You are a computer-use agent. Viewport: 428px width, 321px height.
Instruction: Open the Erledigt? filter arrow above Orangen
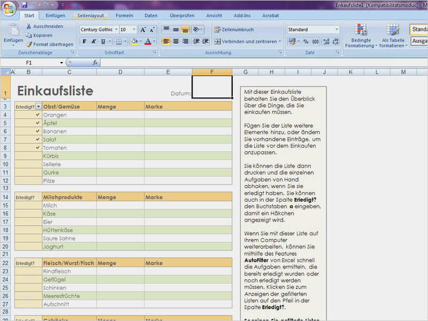[x=38, y=106]
